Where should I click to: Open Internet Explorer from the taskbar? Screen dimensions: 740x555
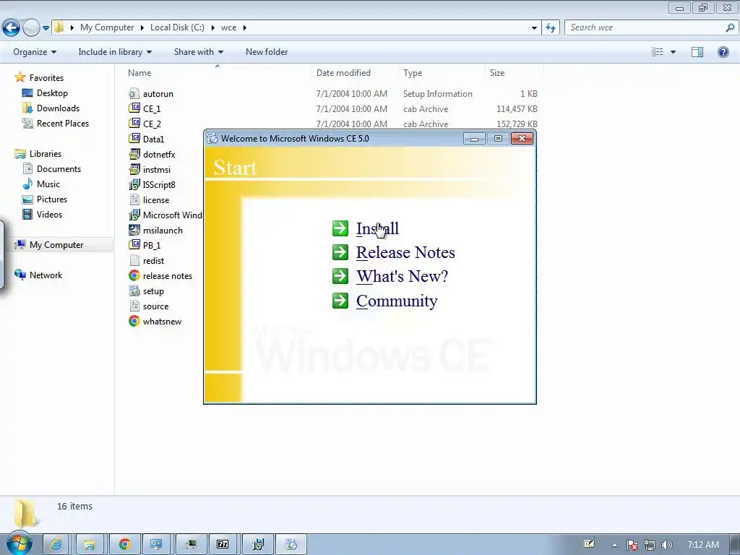click(56, 545)
